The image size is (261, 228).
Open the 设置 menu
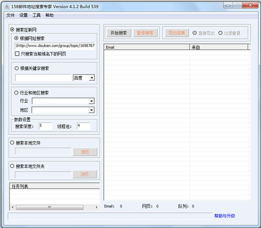pos(23,15)
